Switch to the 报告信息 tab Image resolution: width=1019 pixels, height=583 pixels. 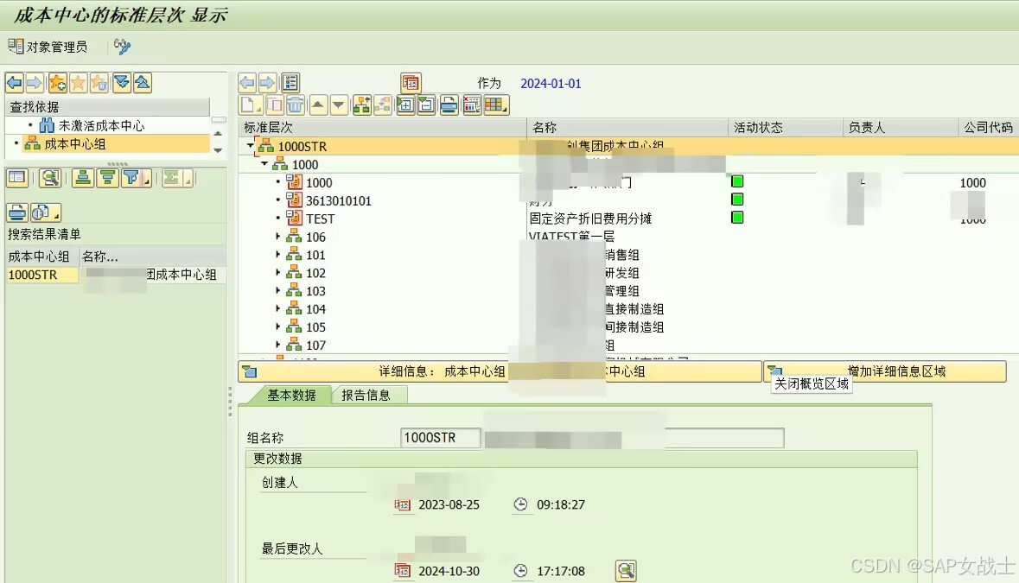pos(366,395)
